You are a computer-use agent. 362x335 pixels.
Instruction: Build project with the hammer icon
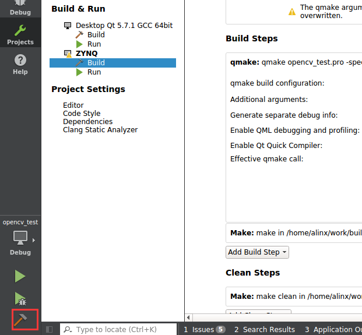(x=20, y=320)
